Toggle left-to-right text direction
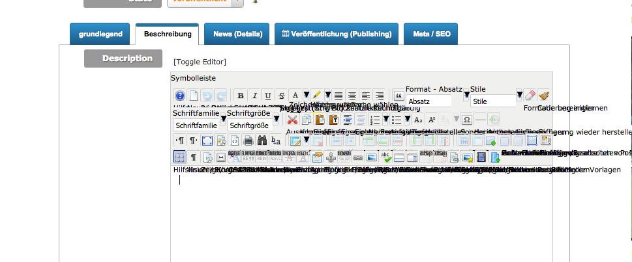The image size is (632, 262). click(180, 140)
